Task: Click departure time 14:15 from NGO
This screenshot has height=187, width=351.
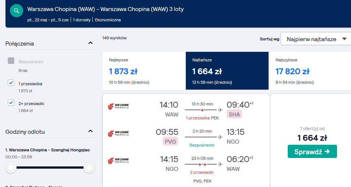Action: pyautogui.click(x=169, y=159)
